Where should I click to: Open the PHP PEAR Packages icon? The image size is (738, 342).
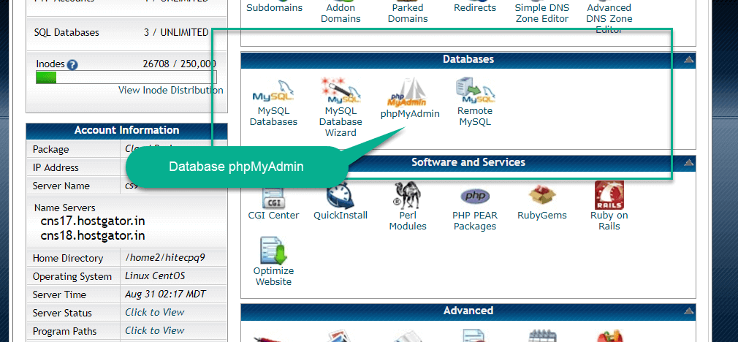click(475, 196)
